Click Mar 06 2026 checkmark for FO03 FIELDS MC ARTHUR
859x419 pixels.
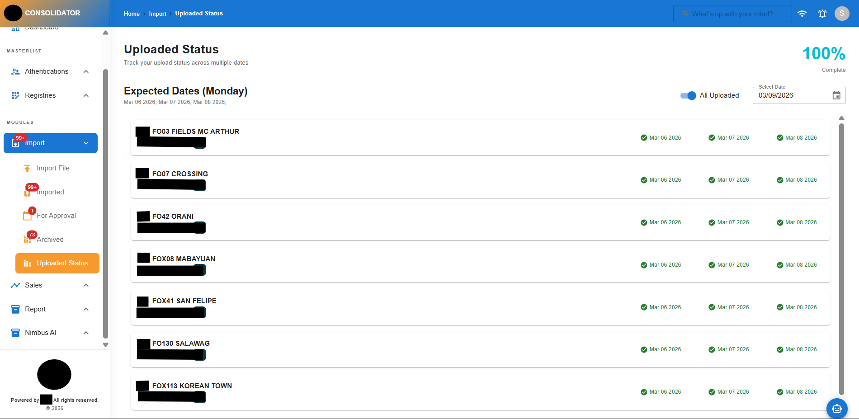pos(644,138)
